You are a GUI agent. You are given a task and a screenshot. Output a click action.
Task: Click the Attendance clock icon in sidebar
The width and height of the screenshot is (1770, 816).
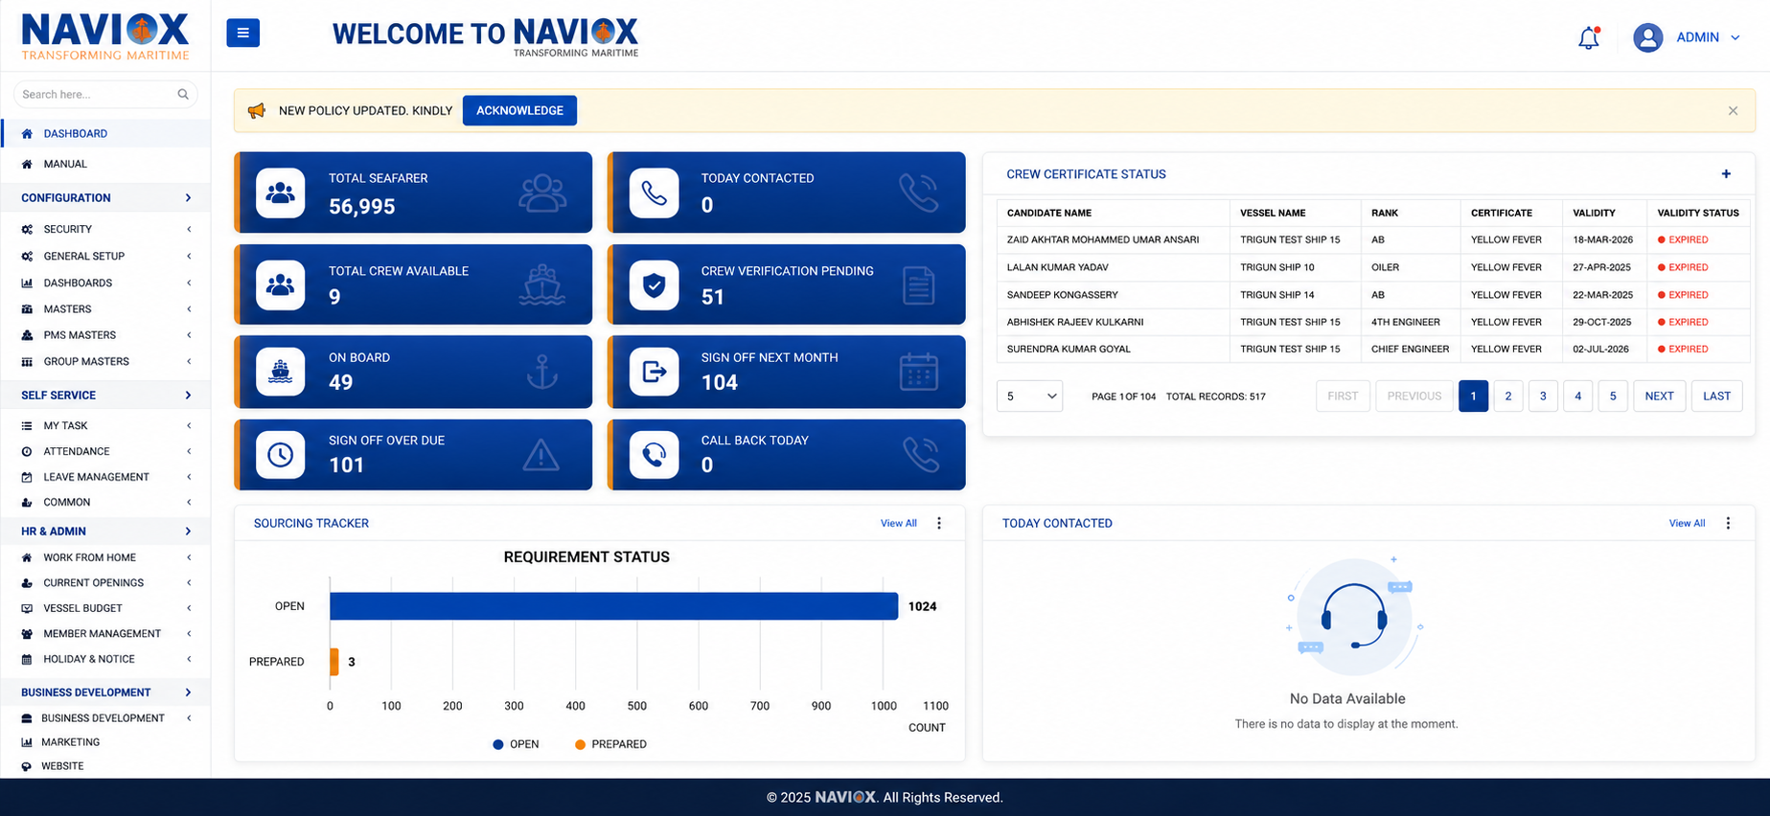point(27,451)
